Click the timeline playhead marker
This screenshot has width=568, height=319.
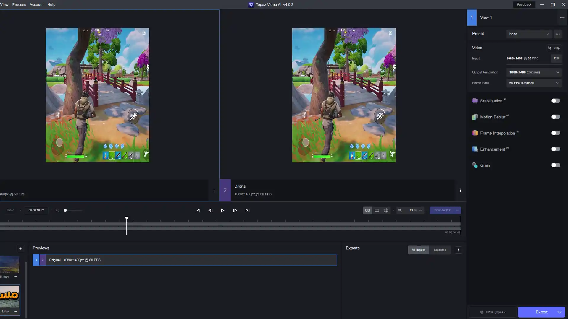pos(127,218)
